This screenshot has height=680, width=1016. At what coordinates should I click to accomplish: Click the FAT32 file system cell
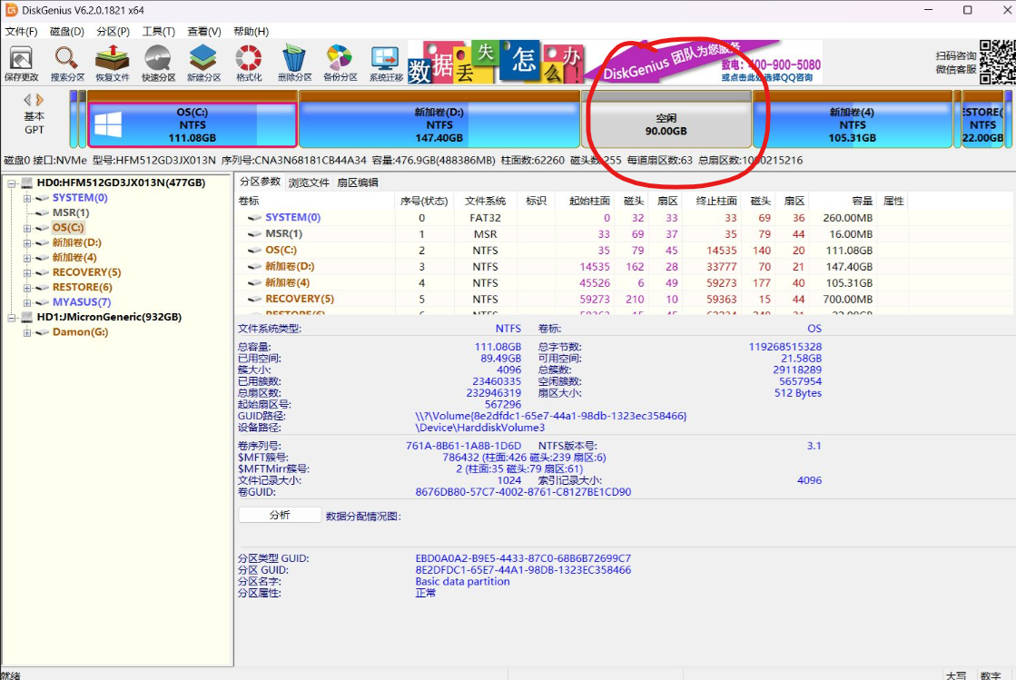point(485,218)
